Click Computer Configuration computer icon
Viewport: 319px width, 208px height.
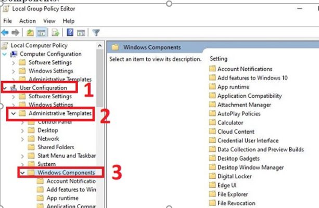[14, 54]
